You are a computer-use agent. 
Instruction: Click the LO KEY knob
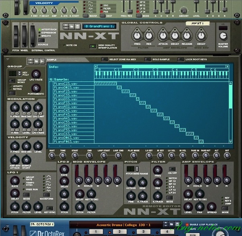point(149,155)
